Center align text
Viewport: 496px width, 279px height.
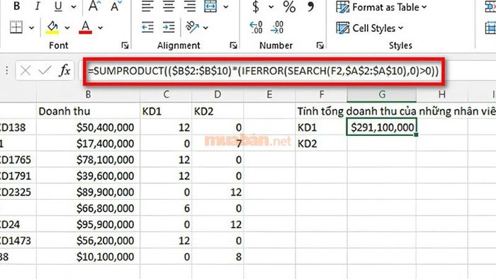tap(169, 6)
